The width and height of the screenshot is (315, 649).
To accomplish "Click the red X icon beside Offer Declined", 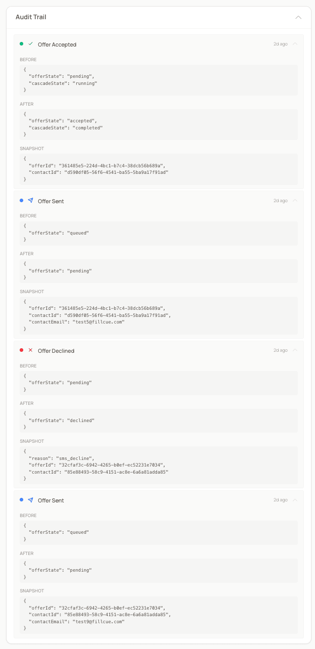I will tap(30, 350).
